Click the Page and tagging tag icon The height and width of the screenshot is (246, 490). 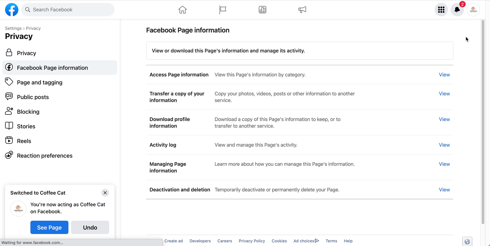point(9,82)
